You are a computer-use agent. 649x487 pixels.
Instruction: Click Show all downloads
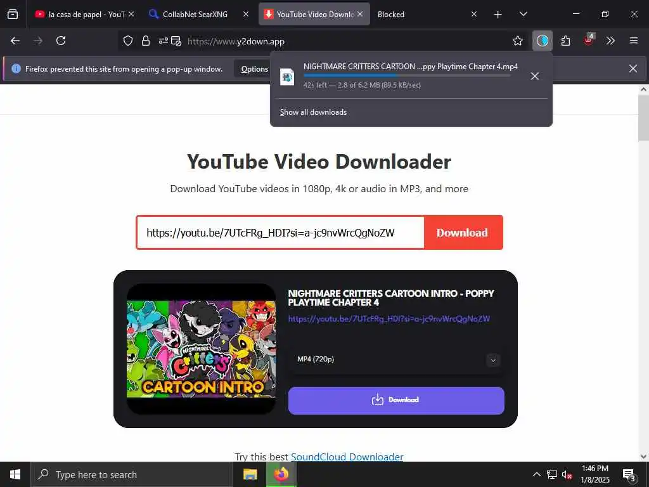[x=313, y=112]
